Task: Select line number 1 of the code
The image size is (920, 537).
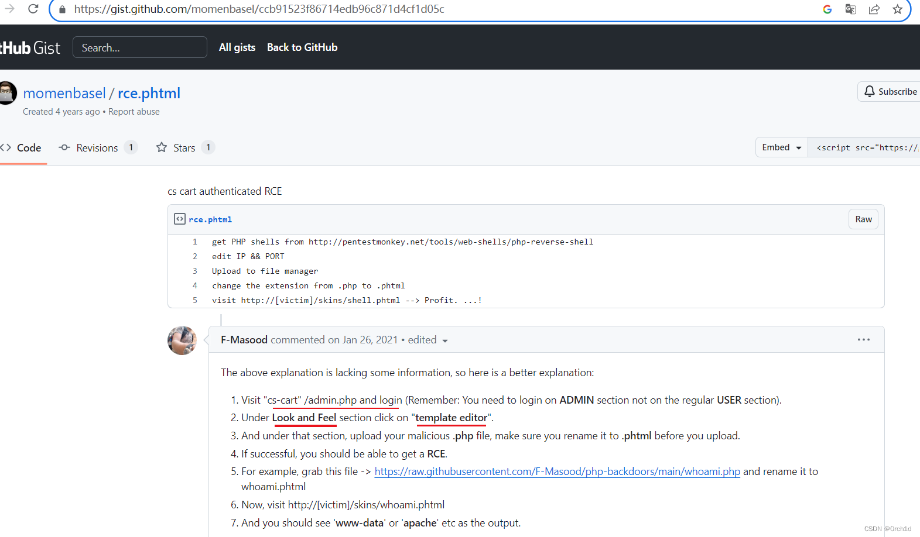Action: tap(195, 242)
